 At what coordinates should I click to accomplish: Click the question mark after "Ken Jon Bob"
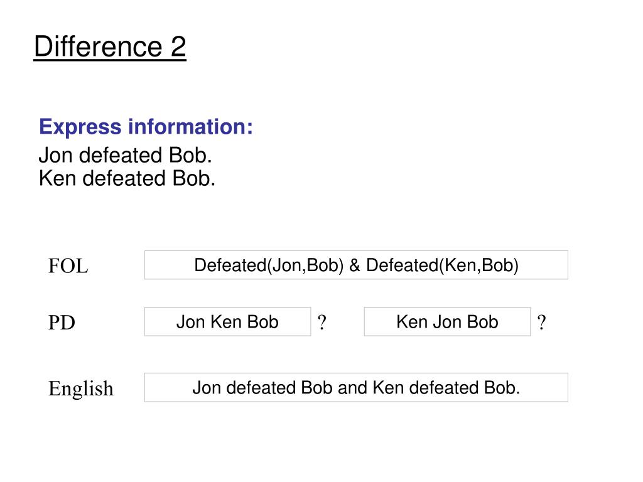tap(542, 323)
